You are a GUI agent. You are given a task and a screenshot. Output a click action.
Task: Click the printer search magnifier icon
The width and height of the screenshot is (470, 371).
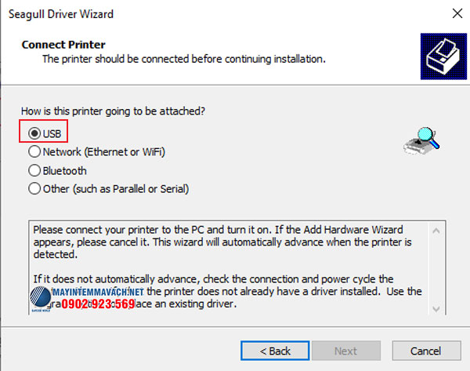point(421,139)
